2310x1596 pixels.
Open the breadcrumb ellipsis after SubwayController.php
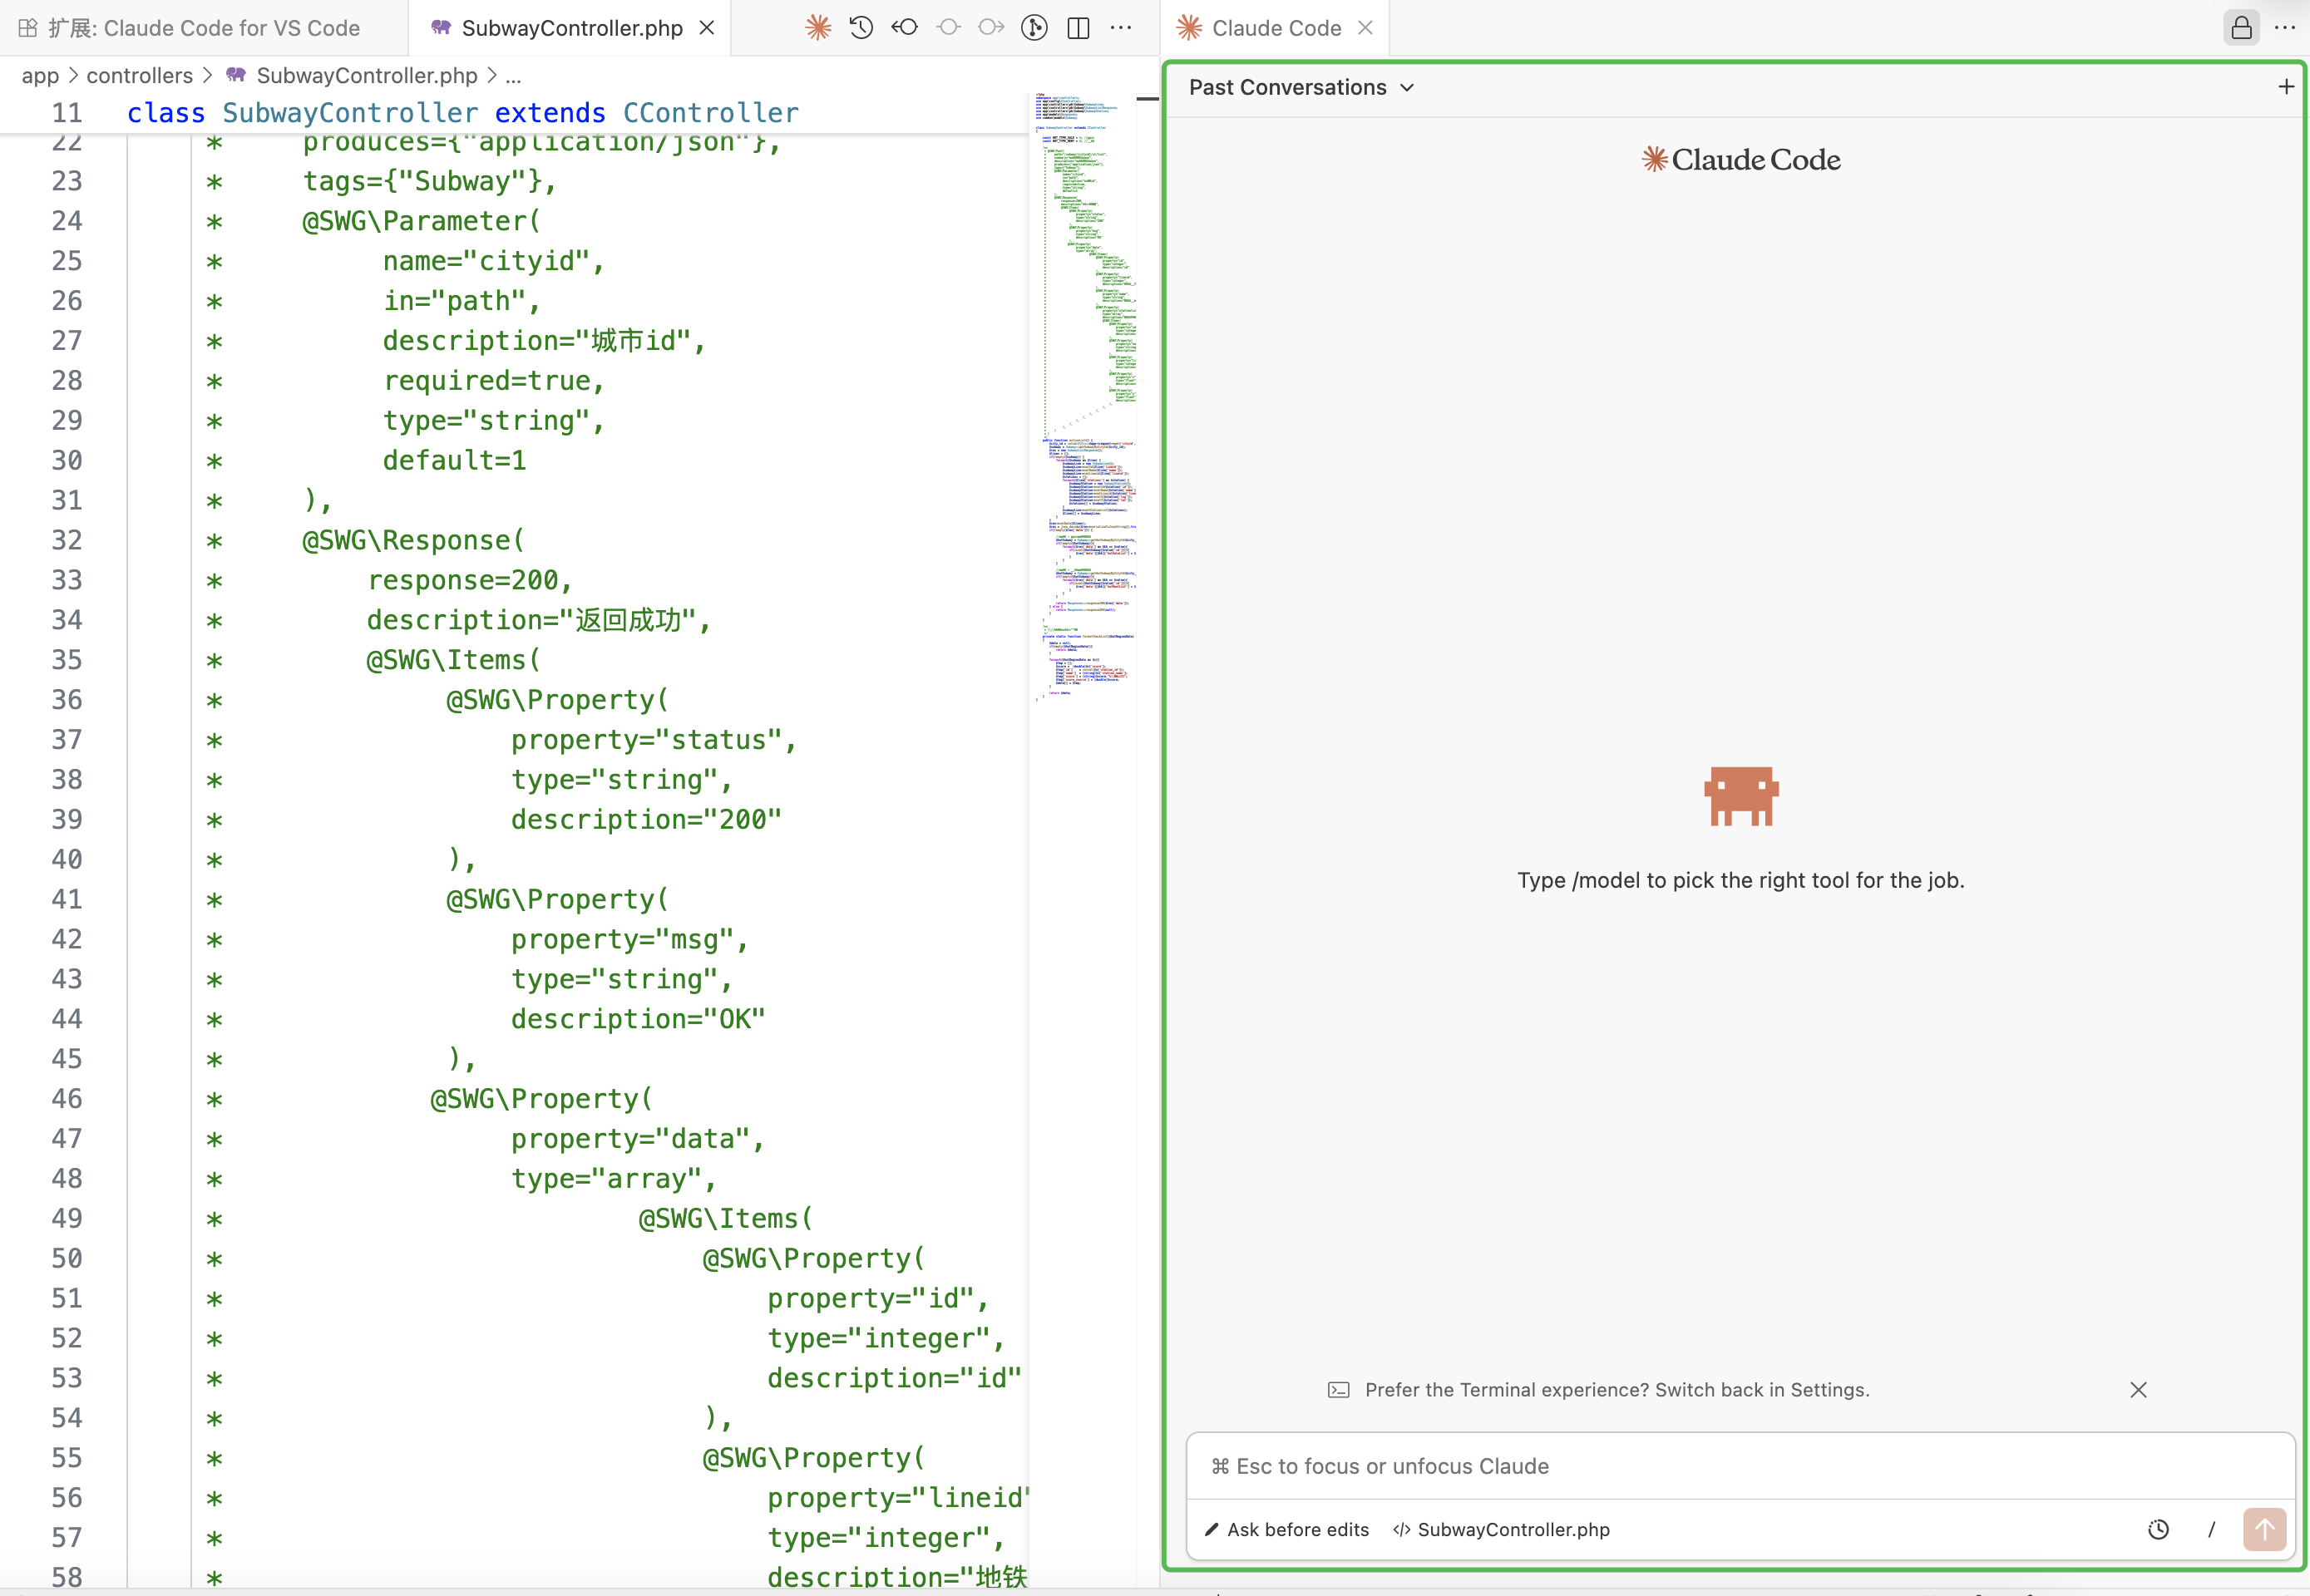[x=513, y=75]
